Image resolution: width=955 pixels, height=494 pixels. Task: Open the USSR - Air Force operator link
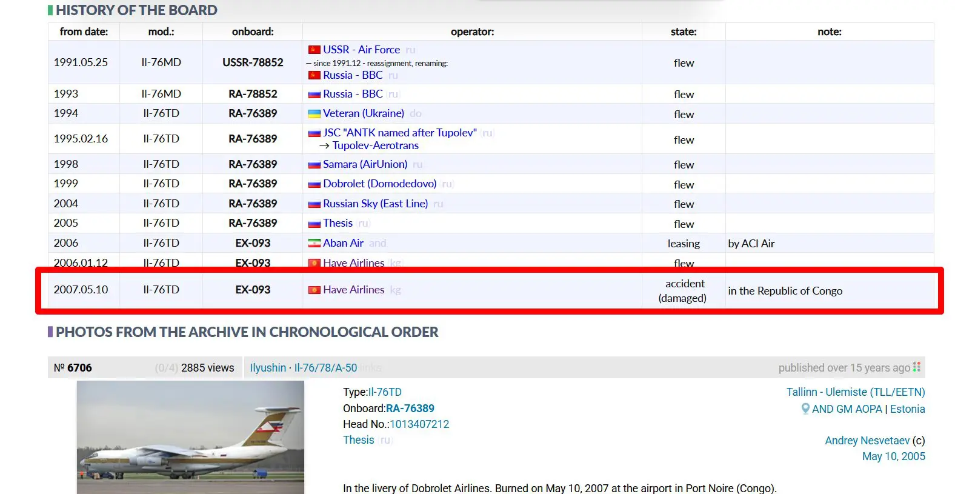[361, 50]
